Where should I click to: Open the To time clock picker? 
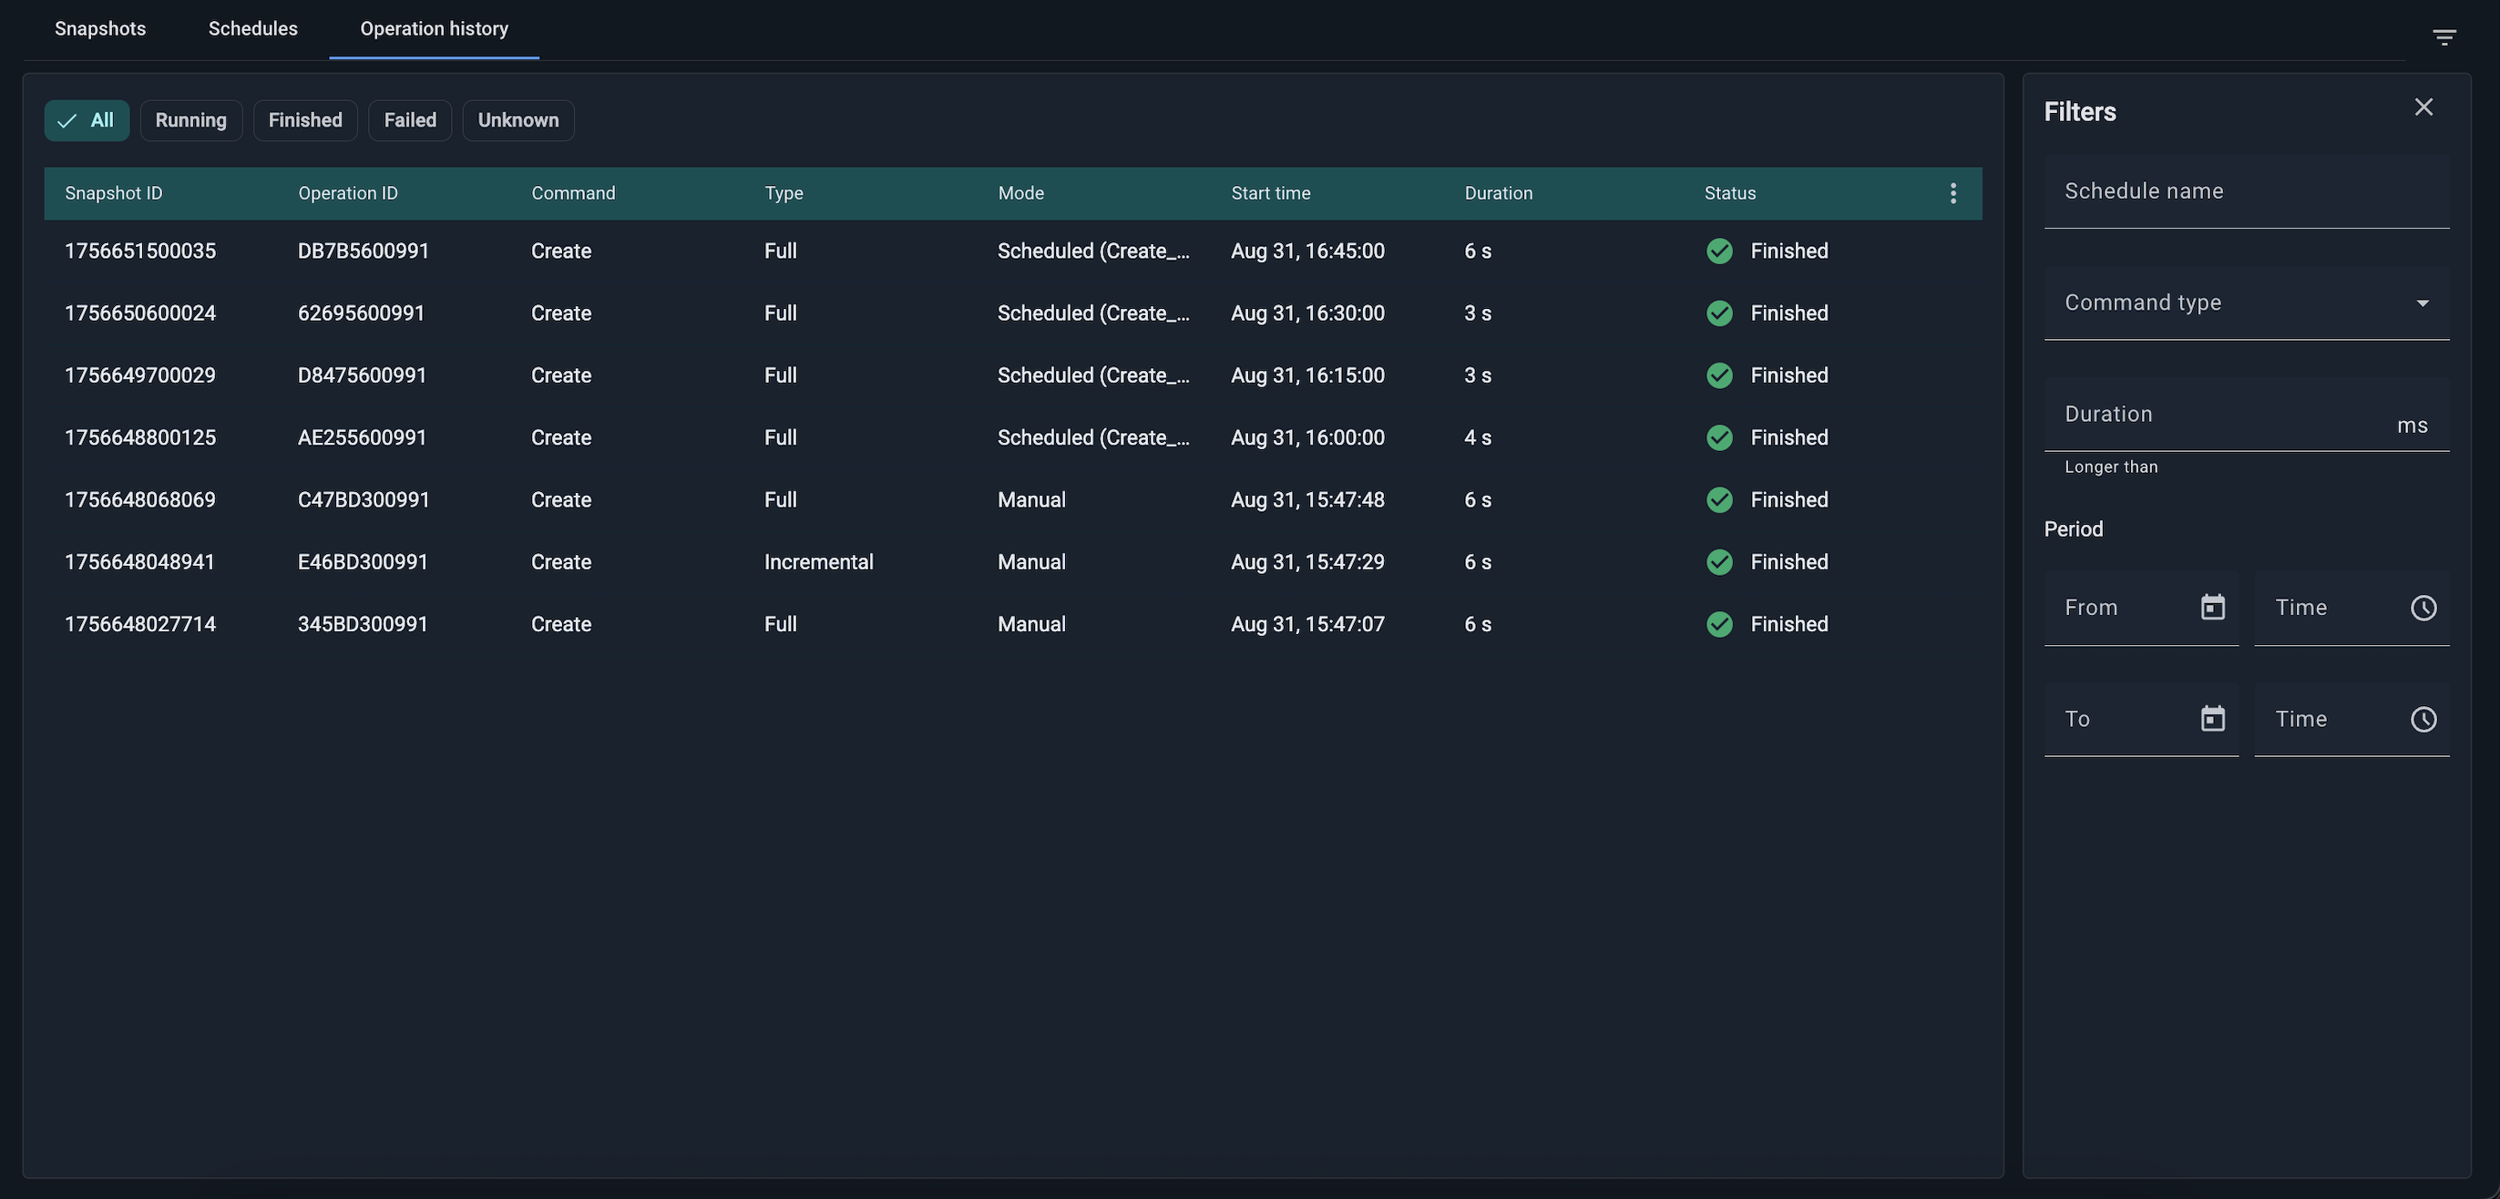point(2423,720)
